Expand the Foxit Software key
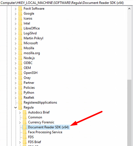The width and height of the screenshot is (133, 146). click(16, 9)
